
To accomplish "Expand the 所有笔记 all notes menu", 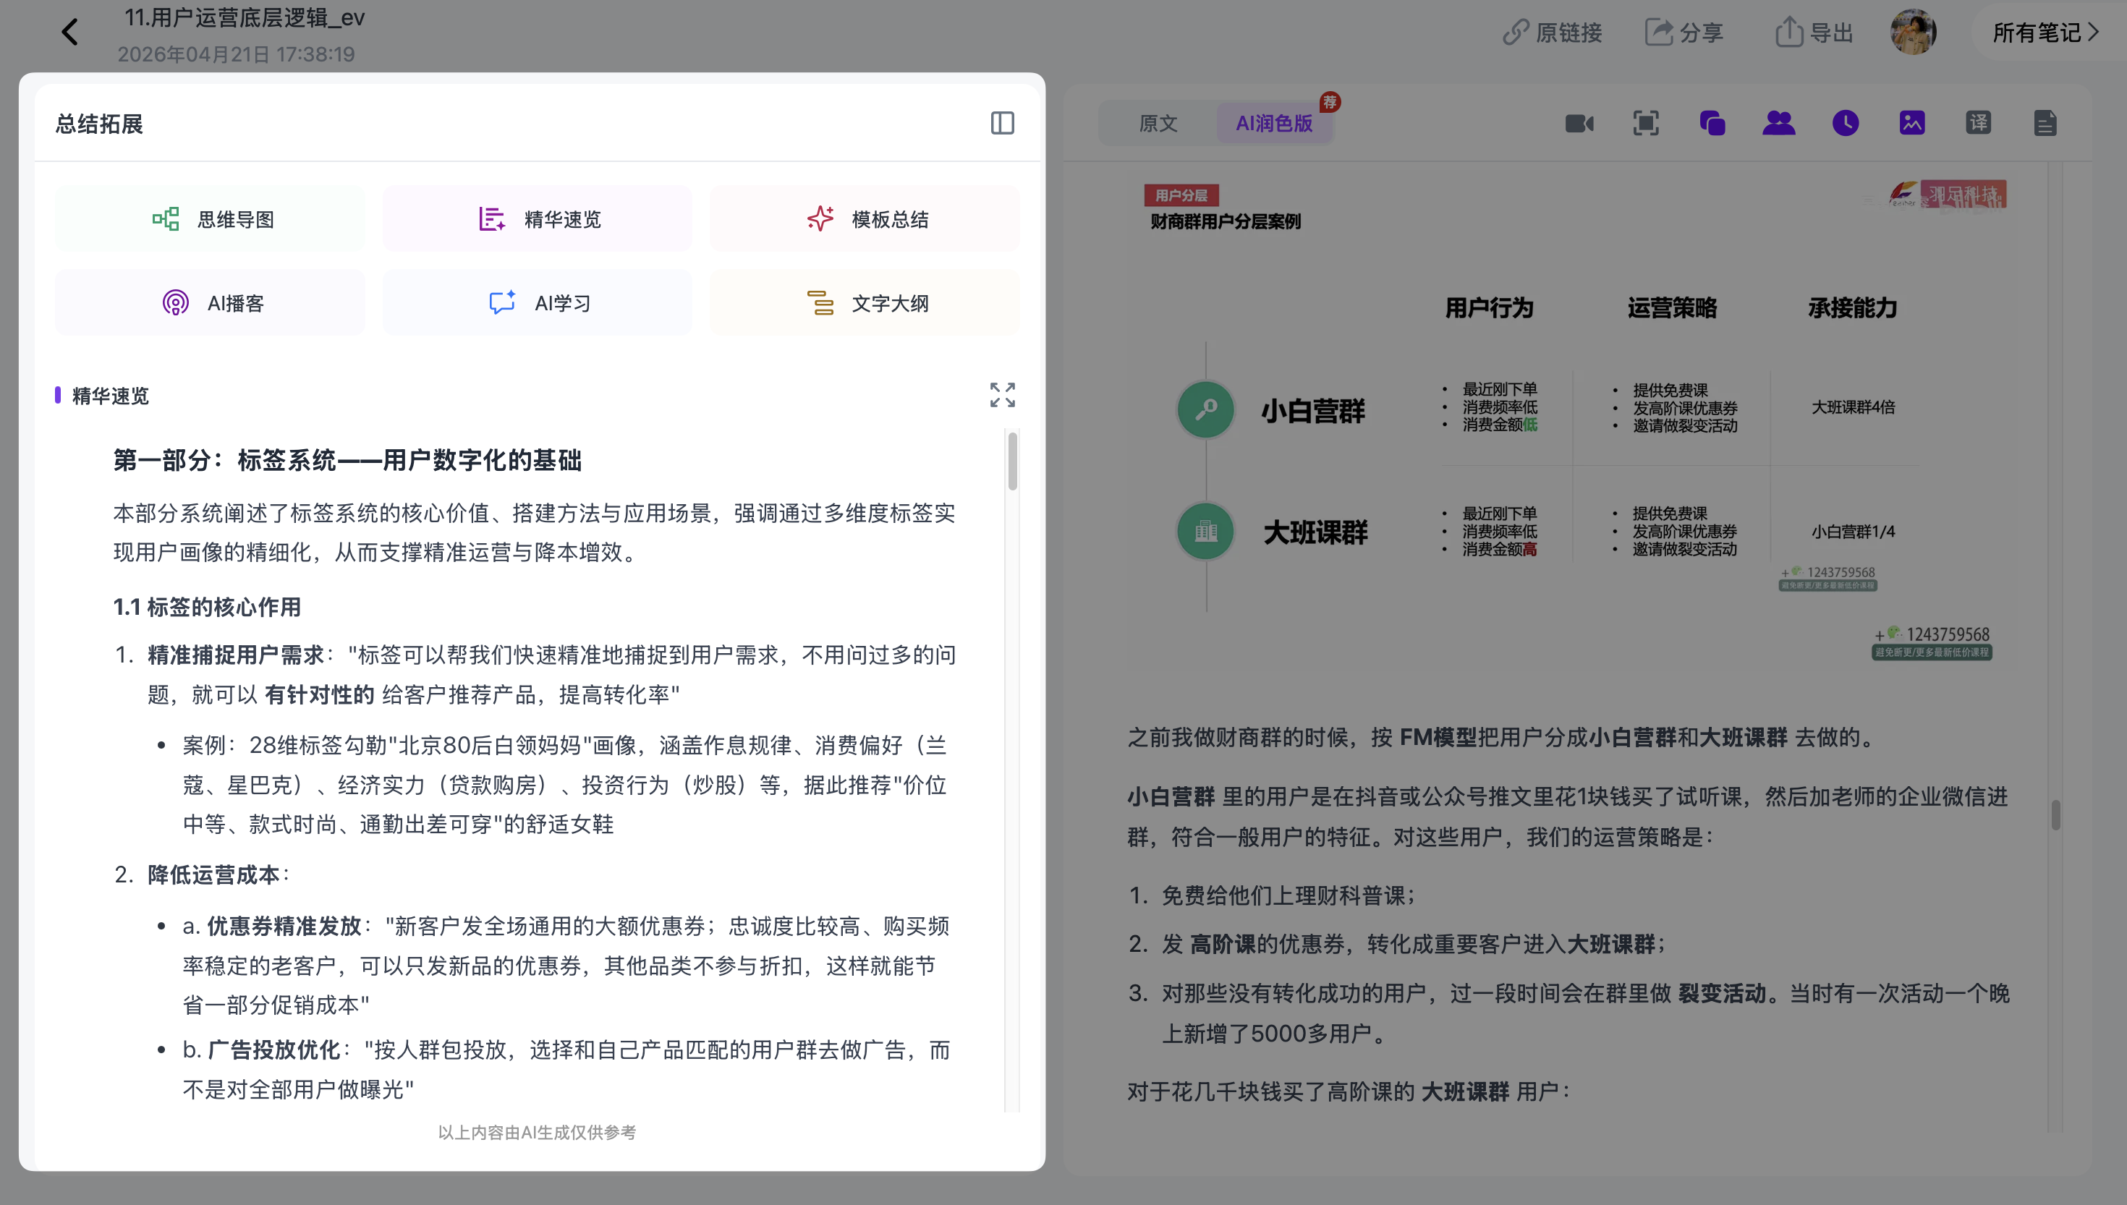I will [x=2046, y=33].
